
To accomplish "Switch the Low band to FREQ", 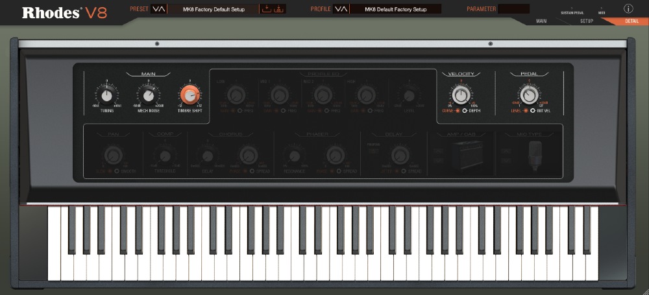I will click(x=245, y=111).
